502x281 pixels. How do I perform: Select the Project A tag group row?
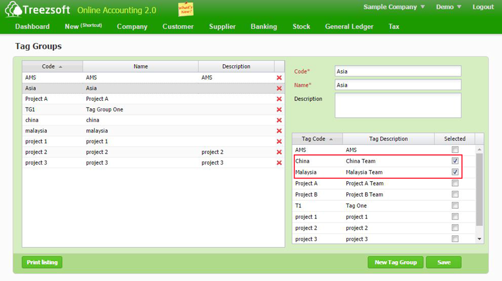pyautogui.click(x=153, y=99)
